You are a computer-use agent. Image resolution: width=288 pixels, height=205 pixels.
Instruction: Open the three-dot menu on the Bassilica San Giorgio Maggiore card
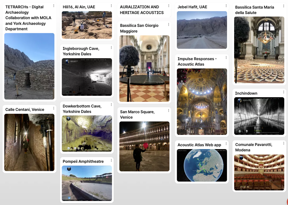pyautogui.click(x=169, y=24)
